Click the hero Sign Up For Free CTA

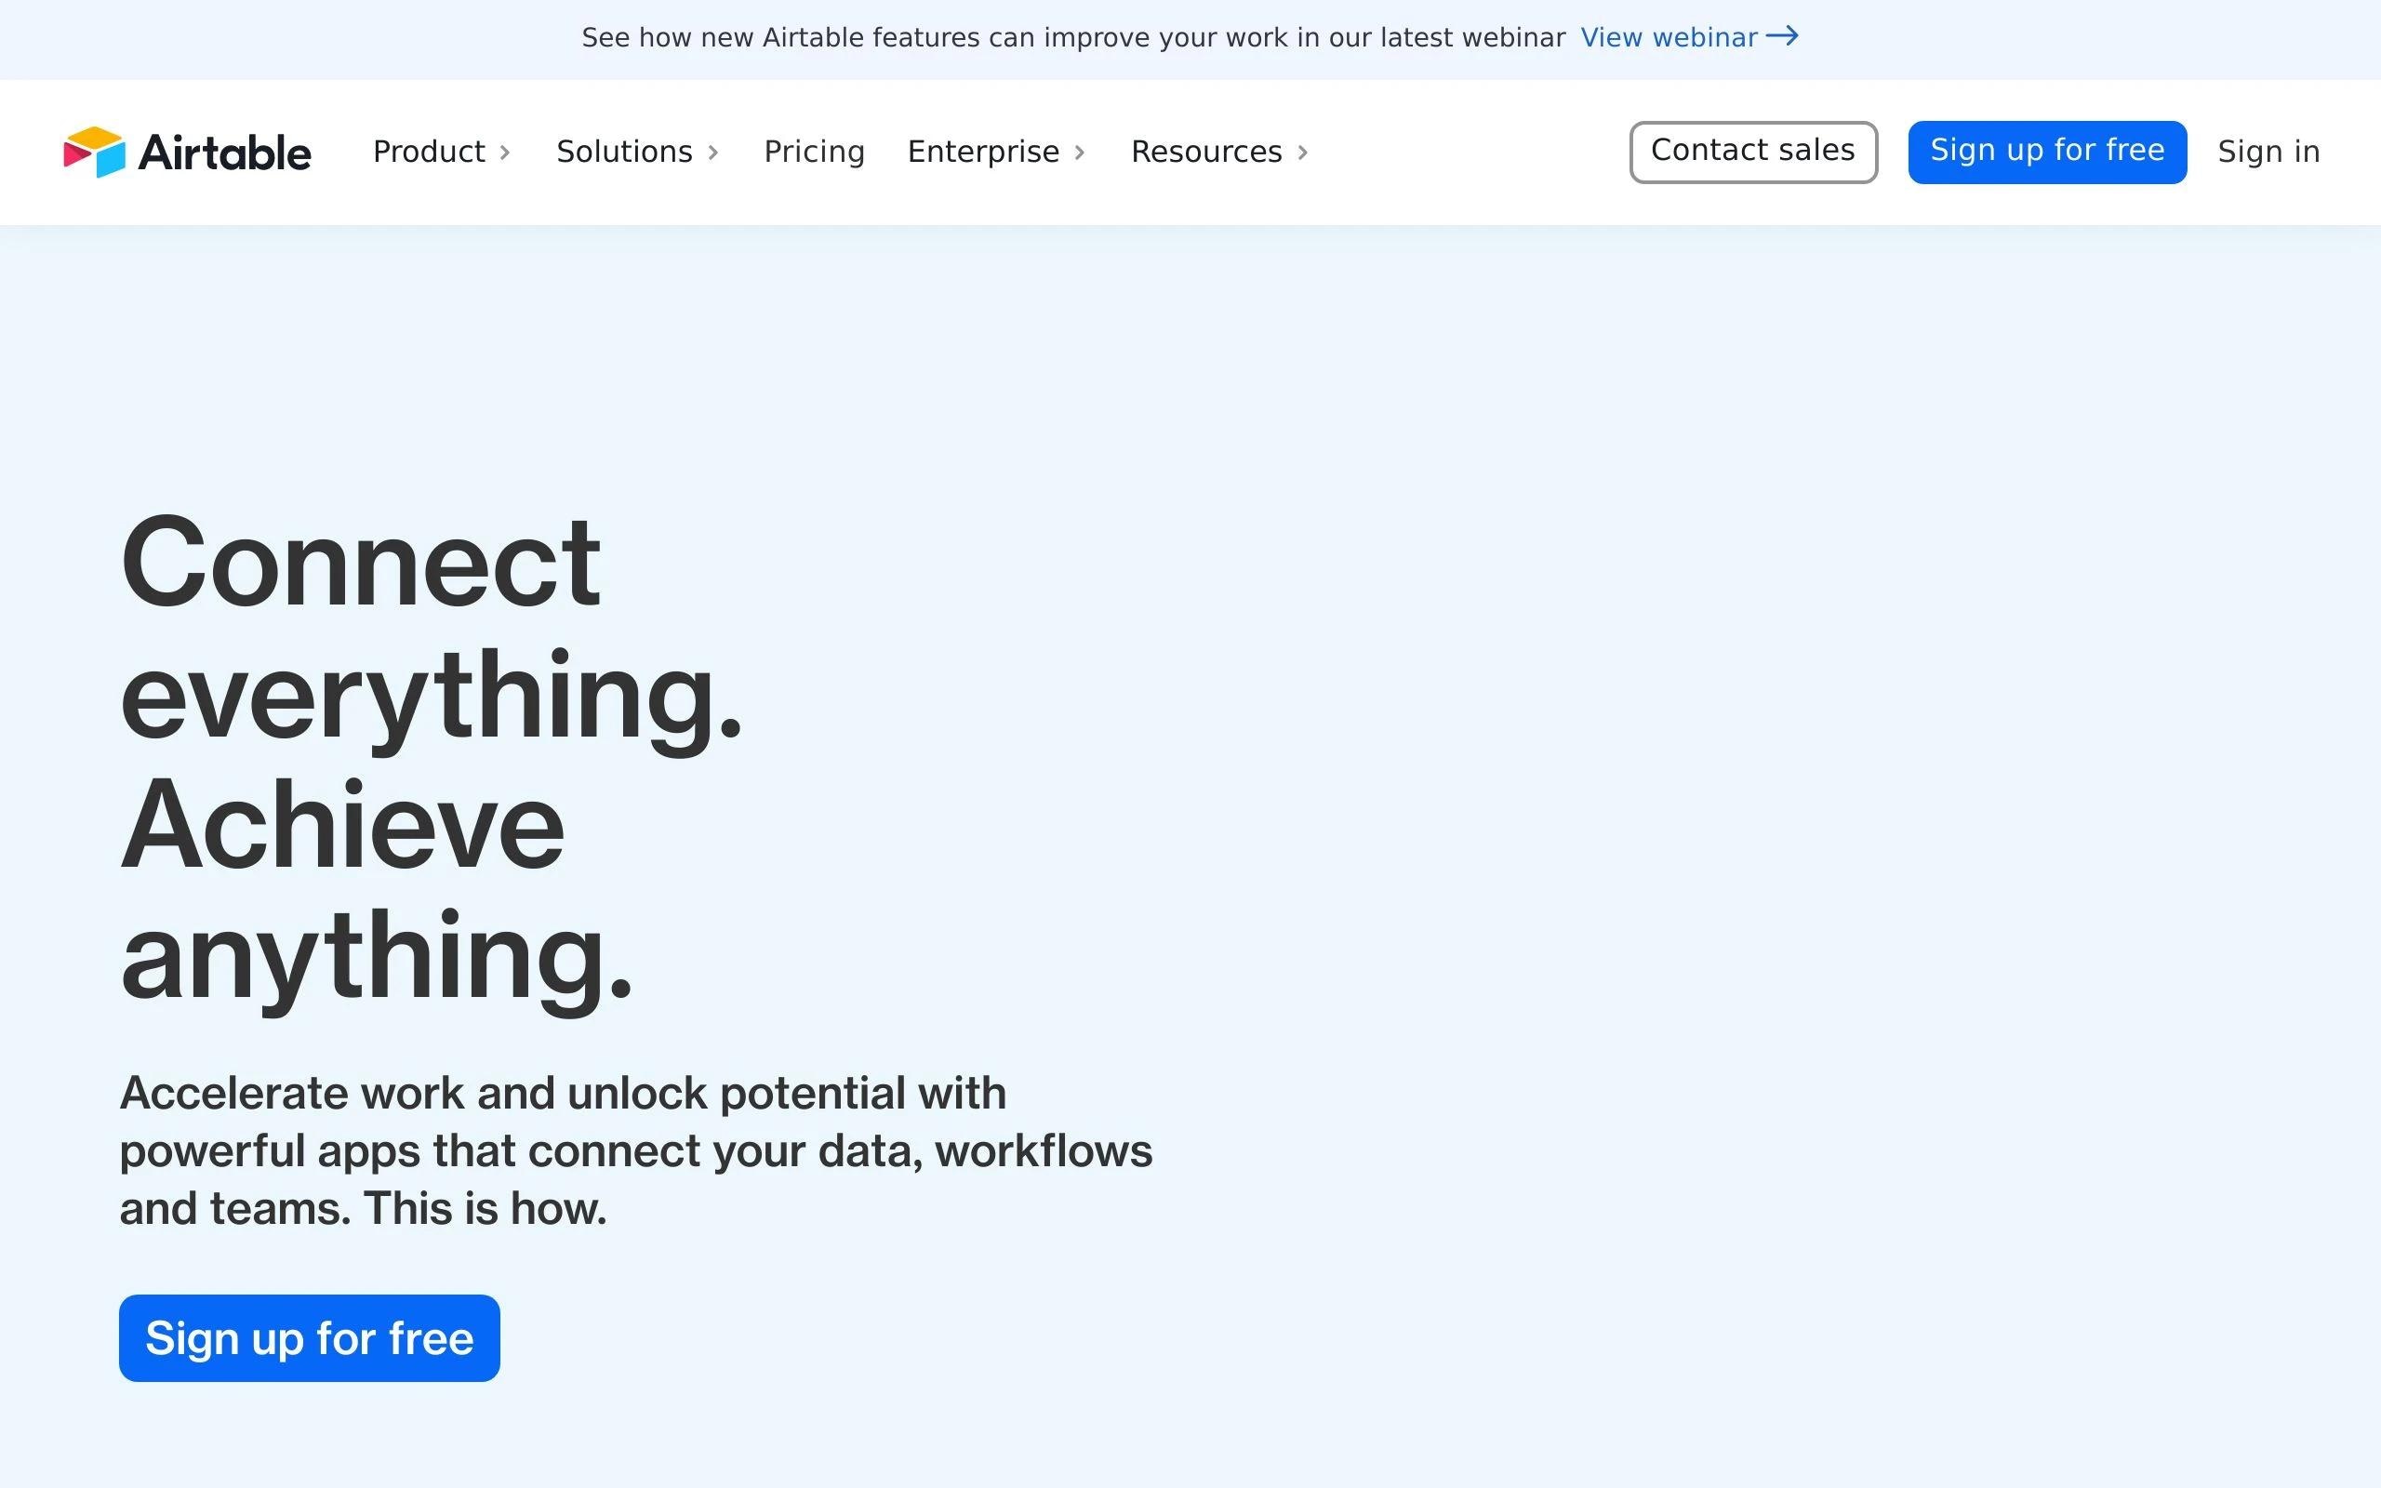click(x=311, y=1337)
